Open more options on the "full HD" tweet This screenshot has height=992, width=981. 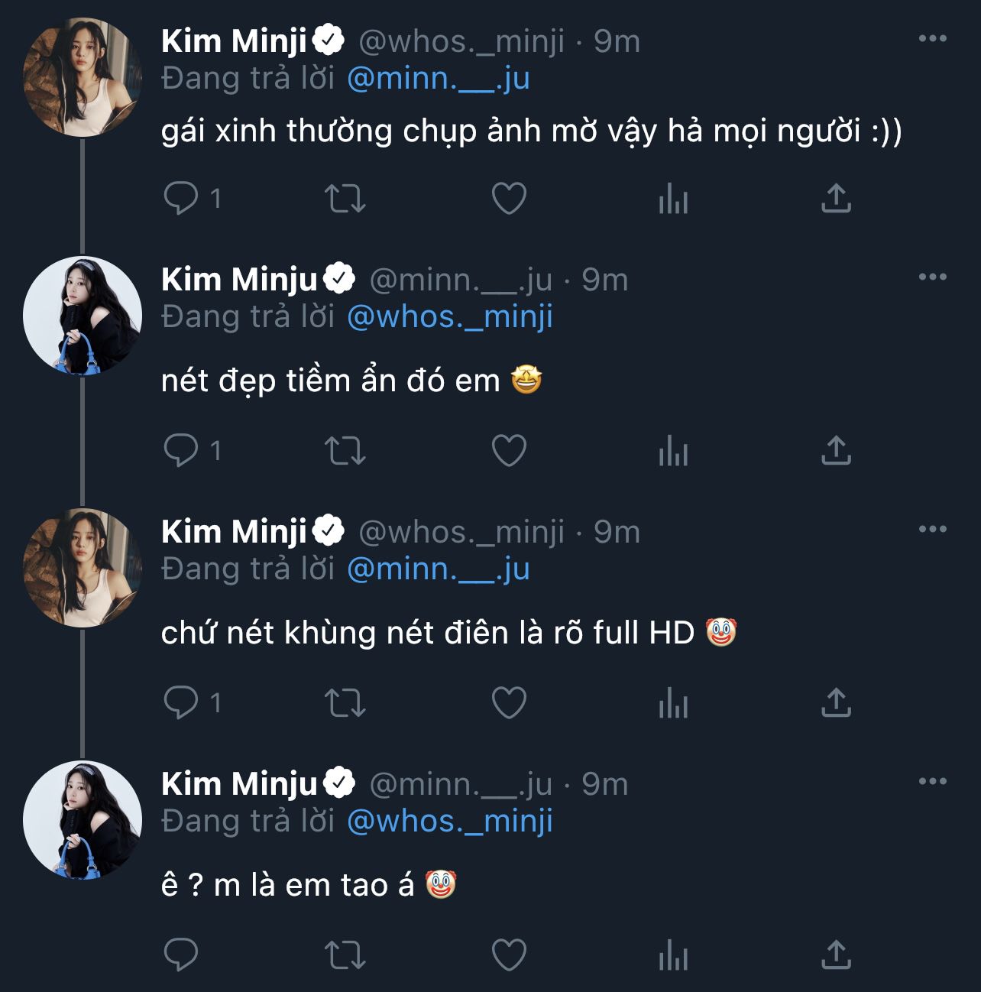(x=932, y=530)
